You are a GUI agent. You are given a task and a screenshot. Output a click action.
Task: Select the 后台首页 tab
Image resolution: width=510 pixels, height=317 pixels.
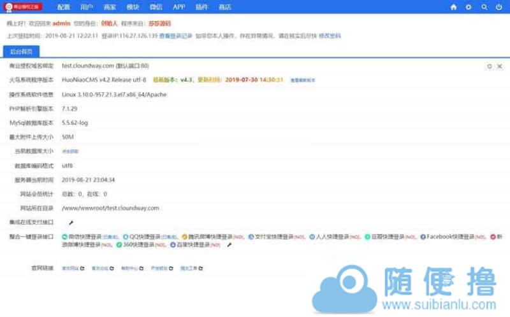tap(22, 51)
